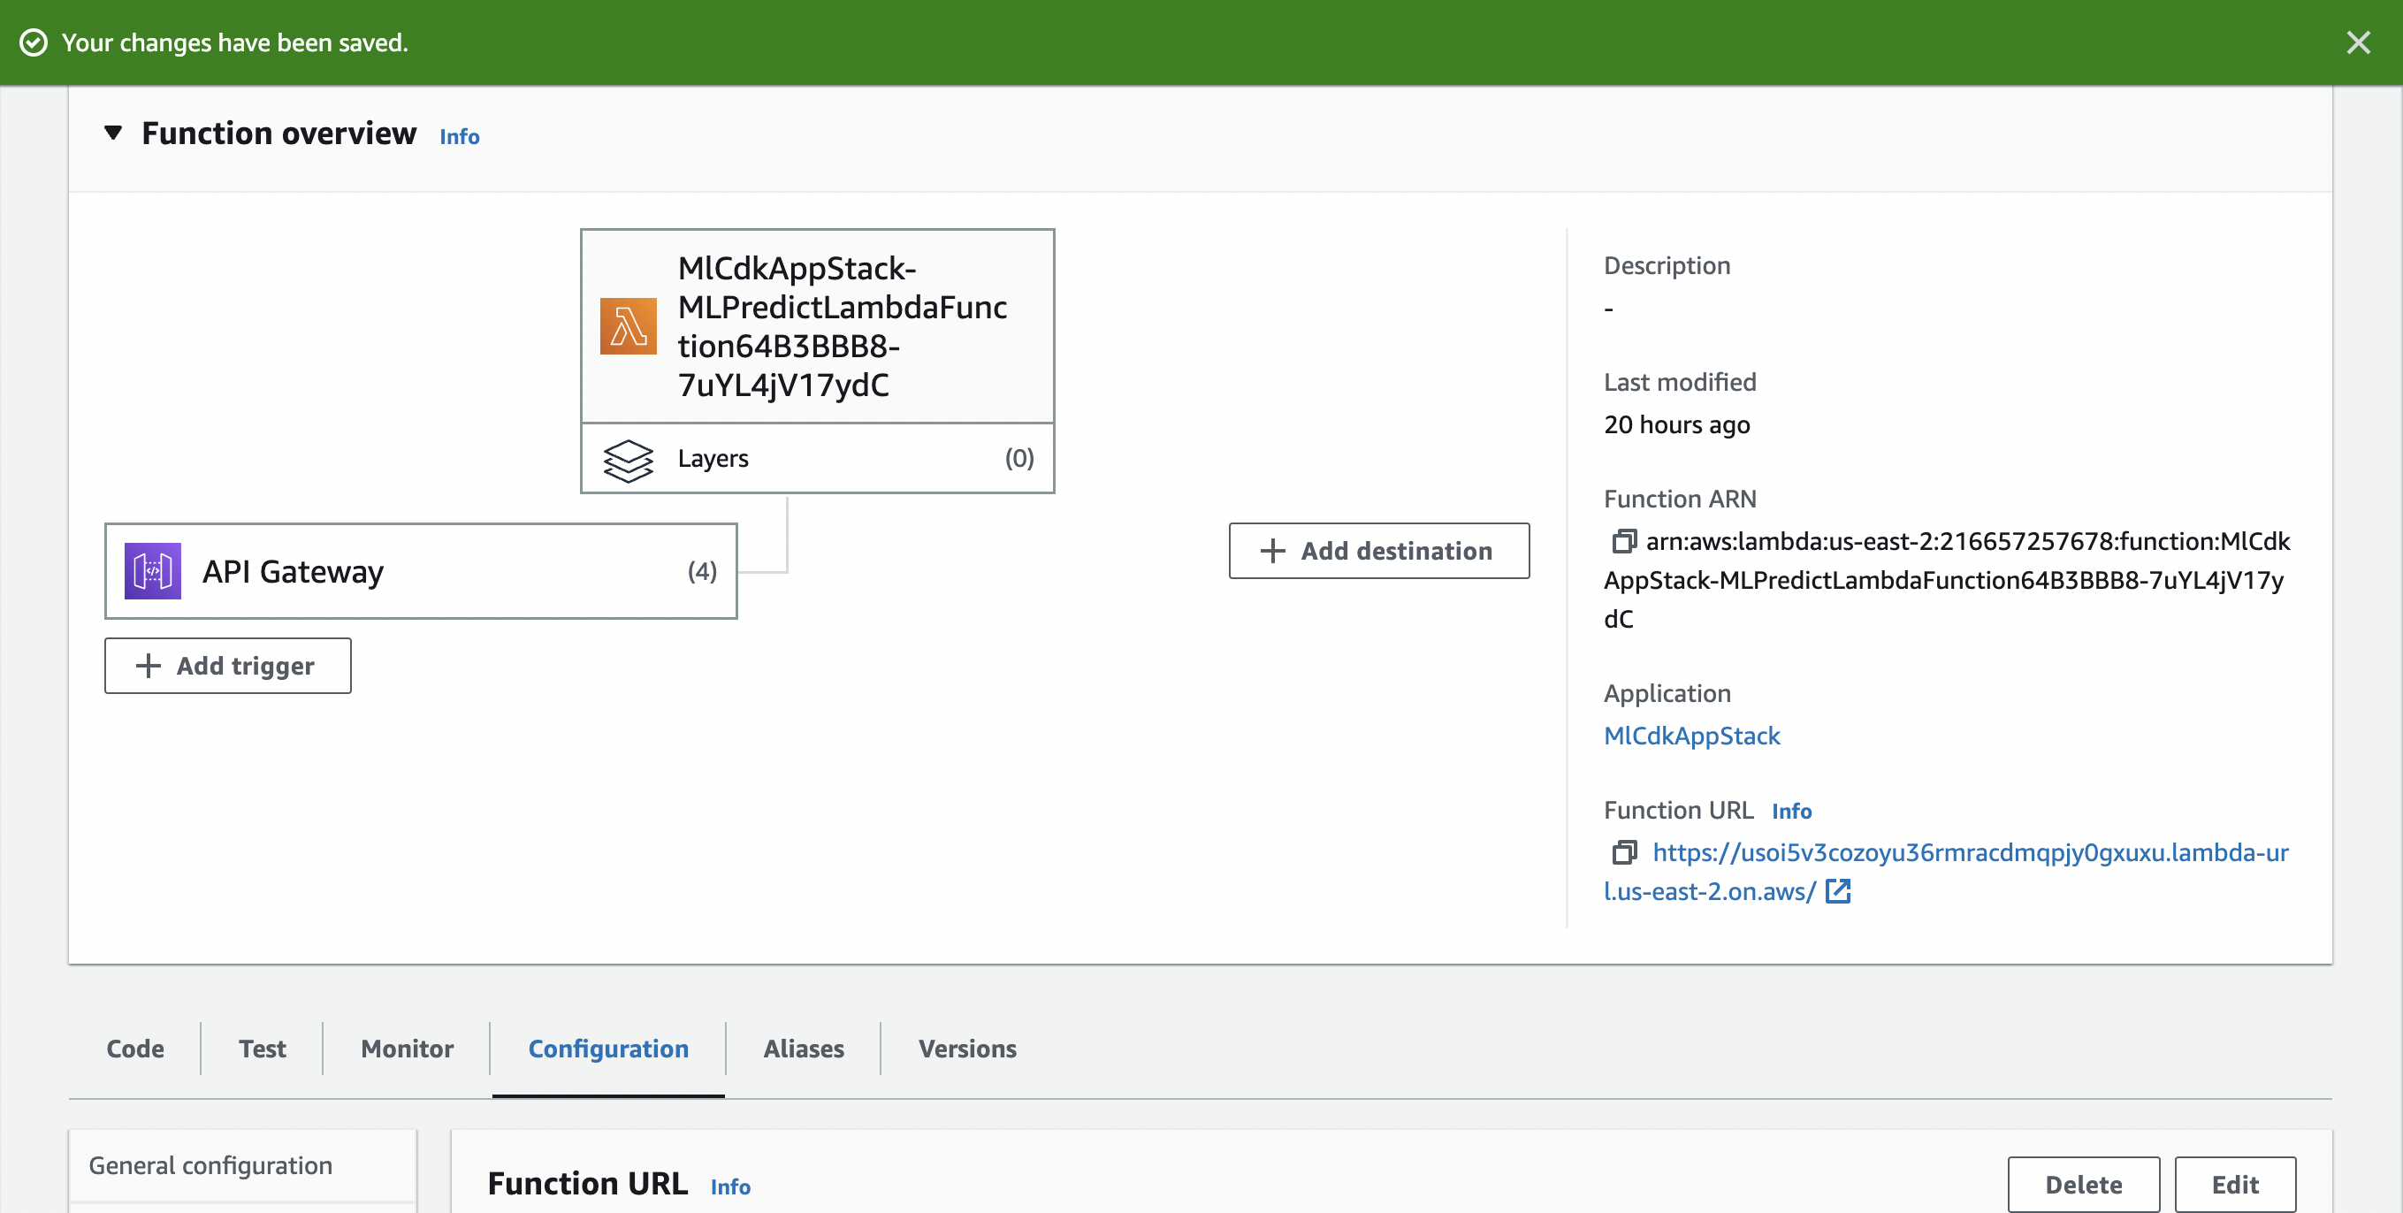Click the orange Lambda function icon
The image size is (2403, 1213).
tap(628, 326)
